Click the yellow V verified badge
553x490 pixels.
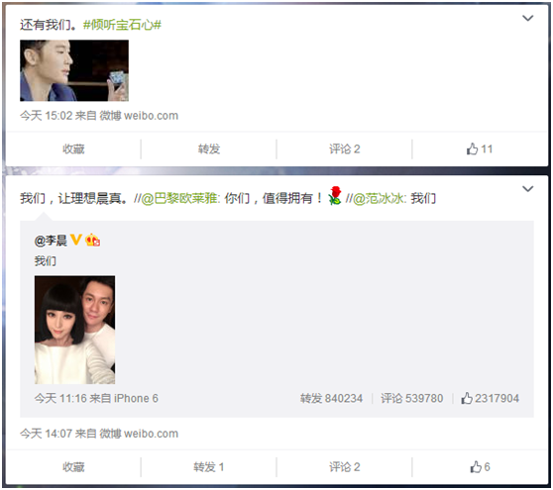76,240
